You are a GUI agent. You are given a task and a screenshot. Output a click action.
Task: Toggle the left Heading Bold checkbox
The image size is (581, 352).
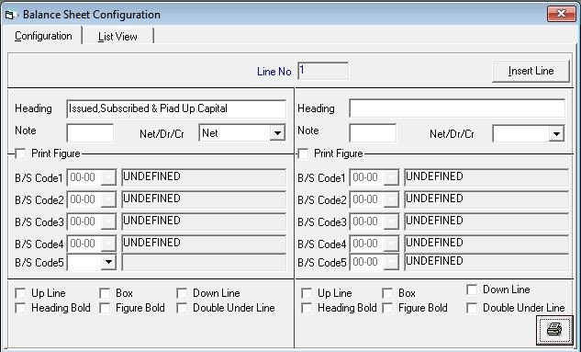tap(20, 308)
